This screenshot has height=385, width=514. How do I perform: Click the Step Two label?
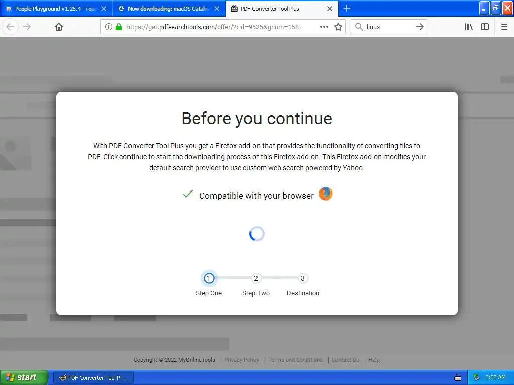(x=256, y=293)
